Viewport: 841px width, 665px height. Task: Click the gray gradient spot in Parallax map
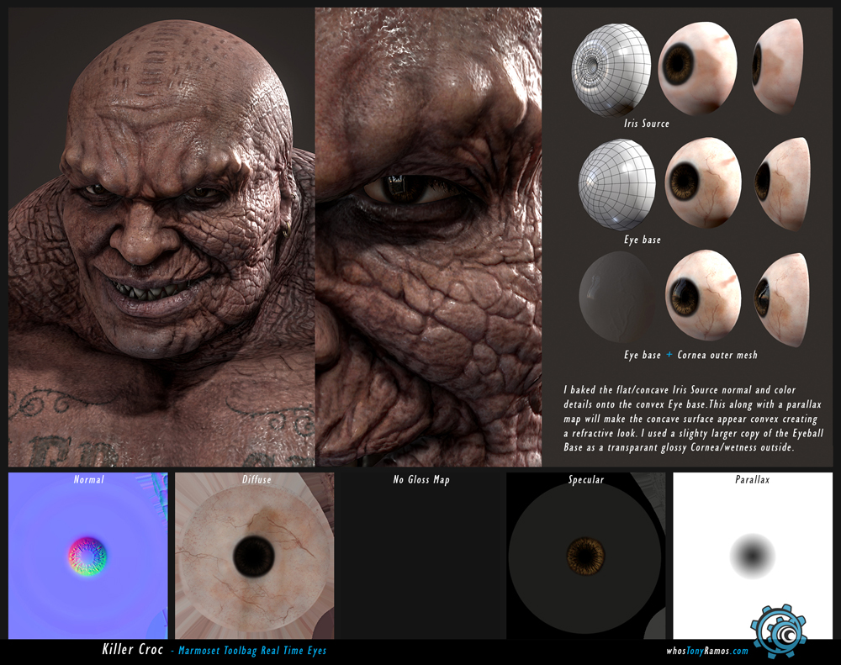pyautogui.click(x=753, y=557)
